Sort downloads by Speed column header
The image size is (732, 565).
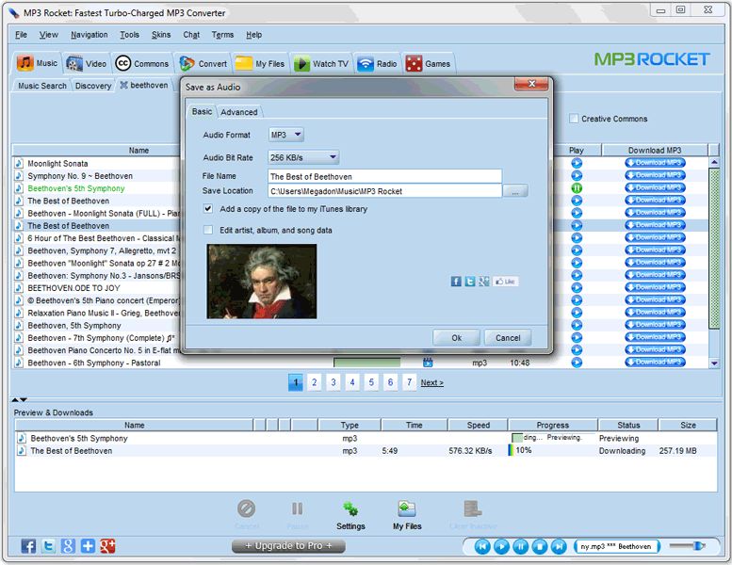click(478, 425)
